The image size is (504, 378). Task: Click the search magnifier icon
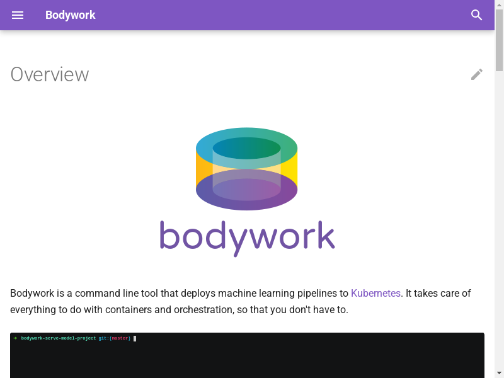pyautogui.click(x=477, y=15)
